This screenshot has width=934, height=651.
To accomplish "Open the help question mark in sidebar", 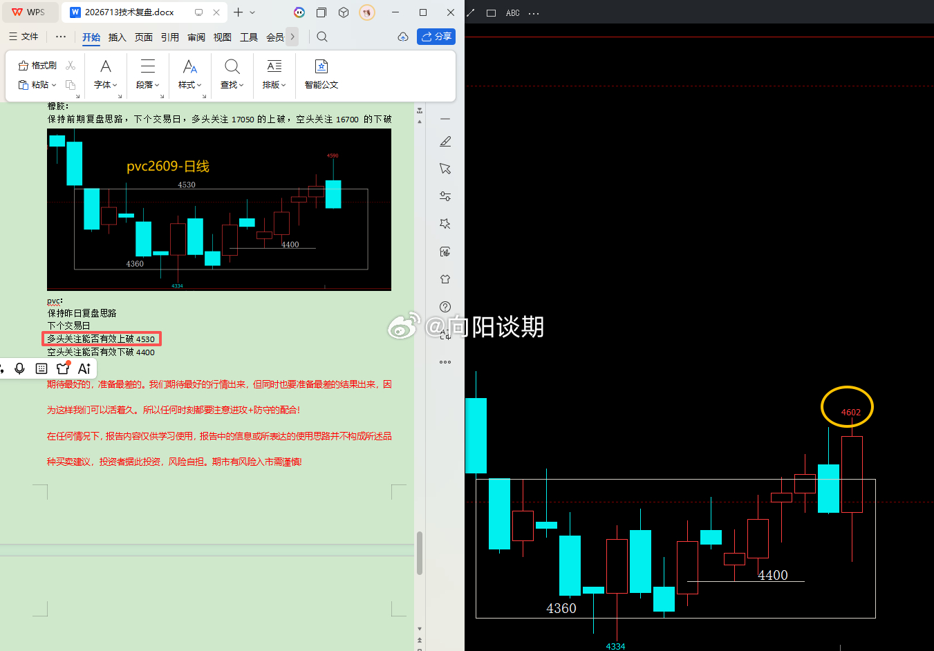I will 445,307.
